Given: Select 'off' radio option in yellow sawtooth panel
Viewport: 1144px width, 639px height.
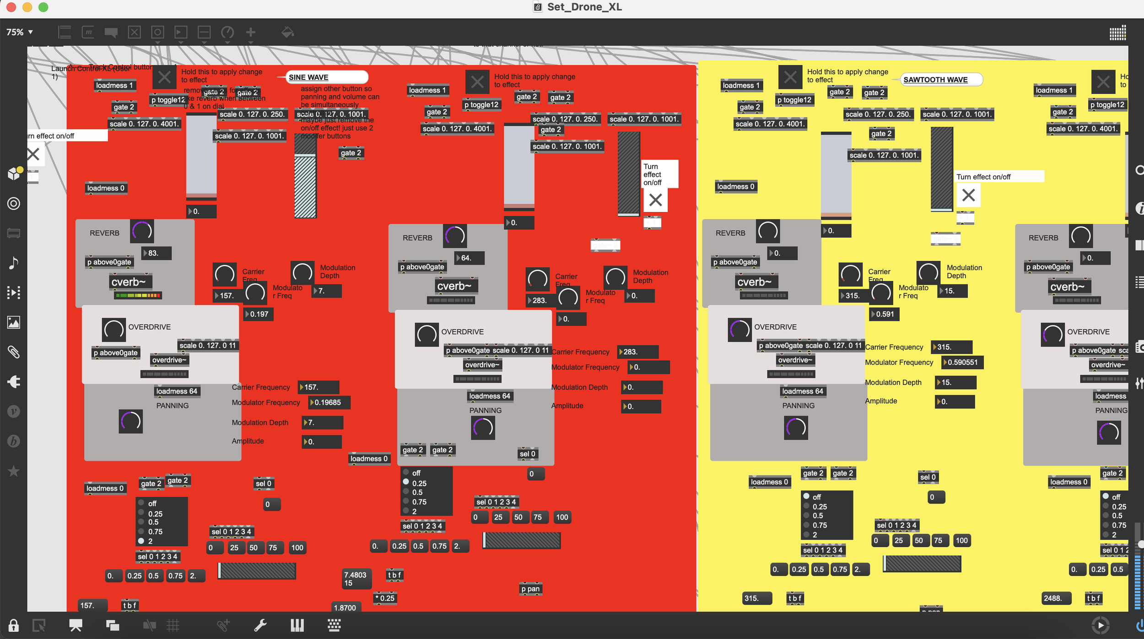Looking at the screenshot, I should click(806, 496).
